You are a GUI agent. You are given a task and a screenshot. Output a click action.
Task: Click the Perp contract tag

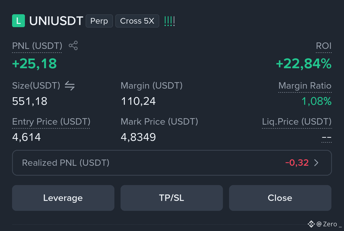pyautogui.click(x=99, y=21)
